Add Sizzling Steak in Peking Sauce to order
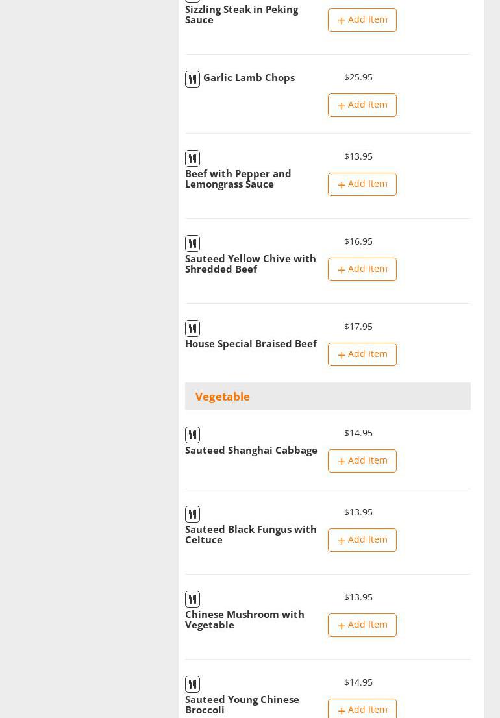 click(362, 20)
